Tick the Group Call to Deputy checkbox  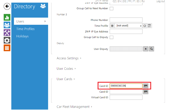coord(111,37)
